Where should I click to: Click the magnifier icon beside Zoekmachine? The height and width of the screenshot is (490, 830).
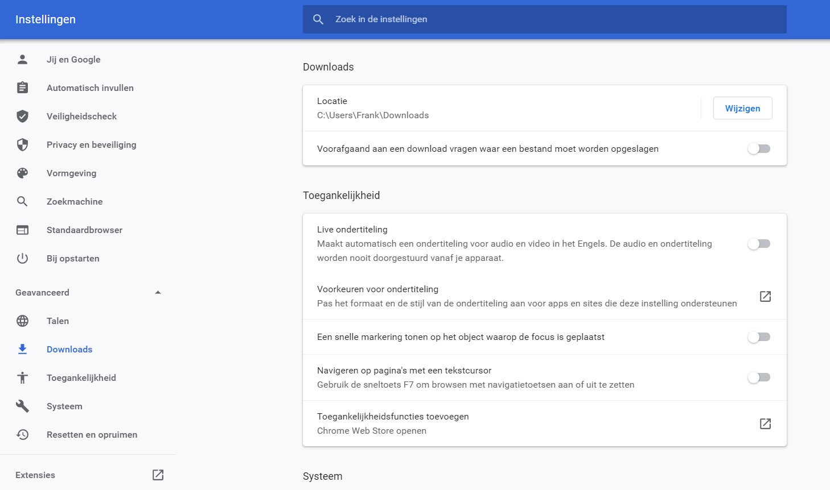[x=22, y=201]
